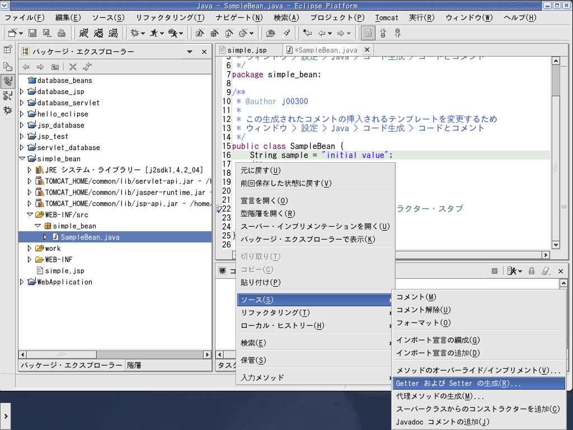Select SampleBean.java in the tree
The height and width of the screenshot is (430, 573).
[x=90, y=237]
